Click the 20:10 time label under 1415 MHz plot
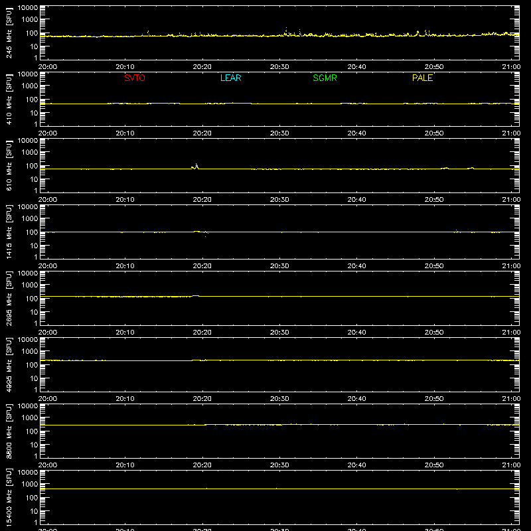Viewport: 531px width, 531px height. [125, 266]
